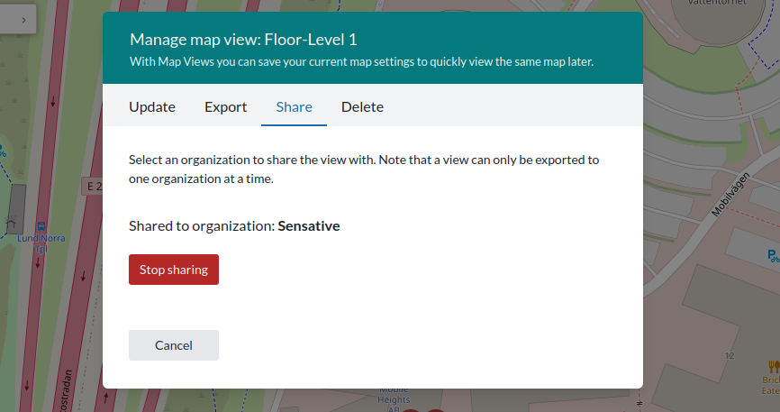Click building number 12 on the map
Viewport: 780px width, 412px height.
730,356
